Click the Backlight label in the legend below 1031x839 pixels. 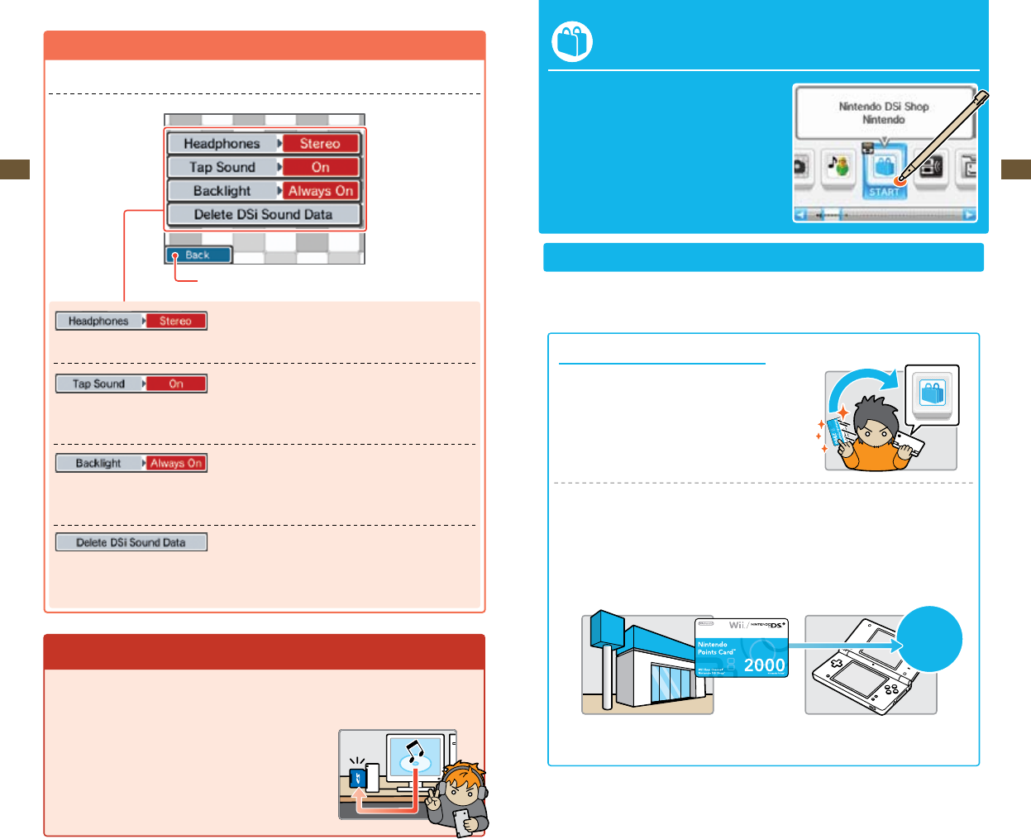pos(99,464)
